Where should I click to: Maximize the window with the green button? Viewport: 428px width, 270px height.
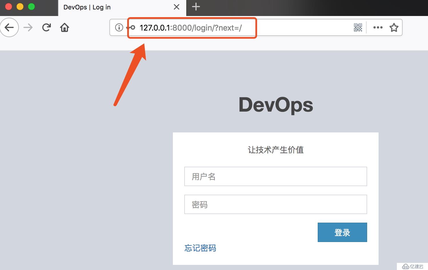coord(31,7)
